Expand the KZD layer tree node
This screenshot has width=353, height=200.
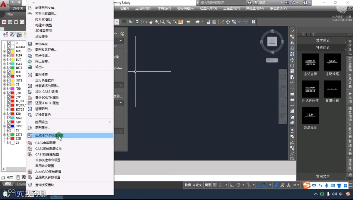(5, 114)
